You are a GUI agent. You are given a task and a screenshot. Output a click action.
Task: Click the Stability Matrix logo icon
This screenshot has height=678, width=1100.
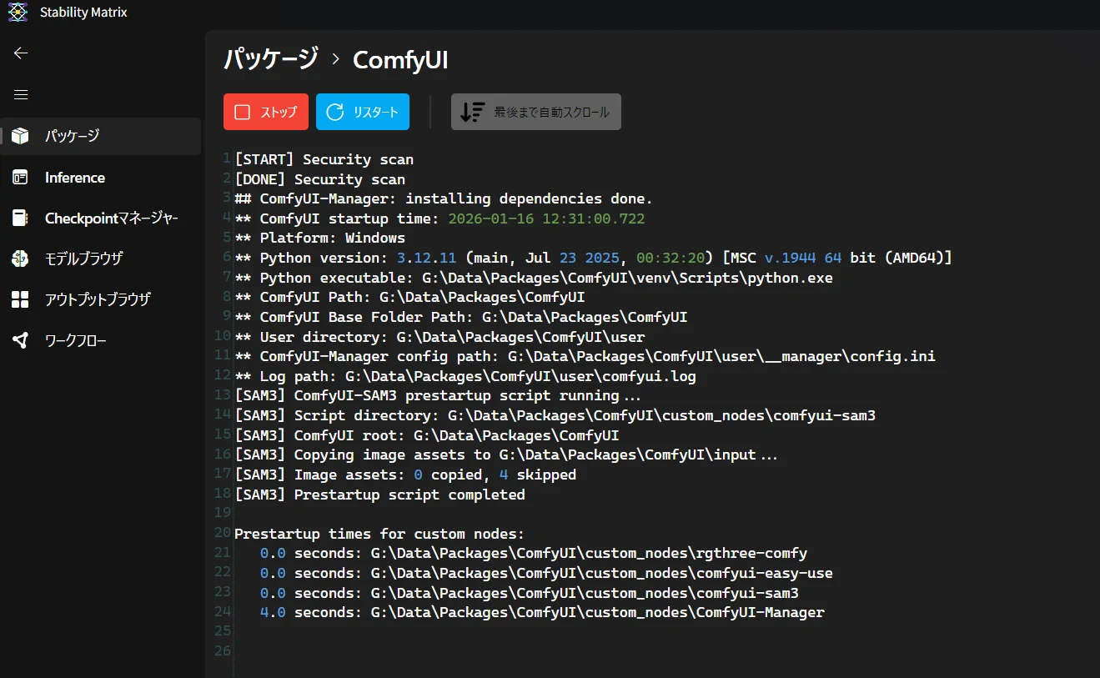[x=18, y=13]
